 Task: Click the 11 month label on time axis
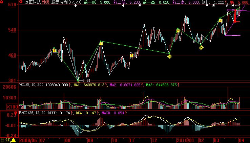132,140
